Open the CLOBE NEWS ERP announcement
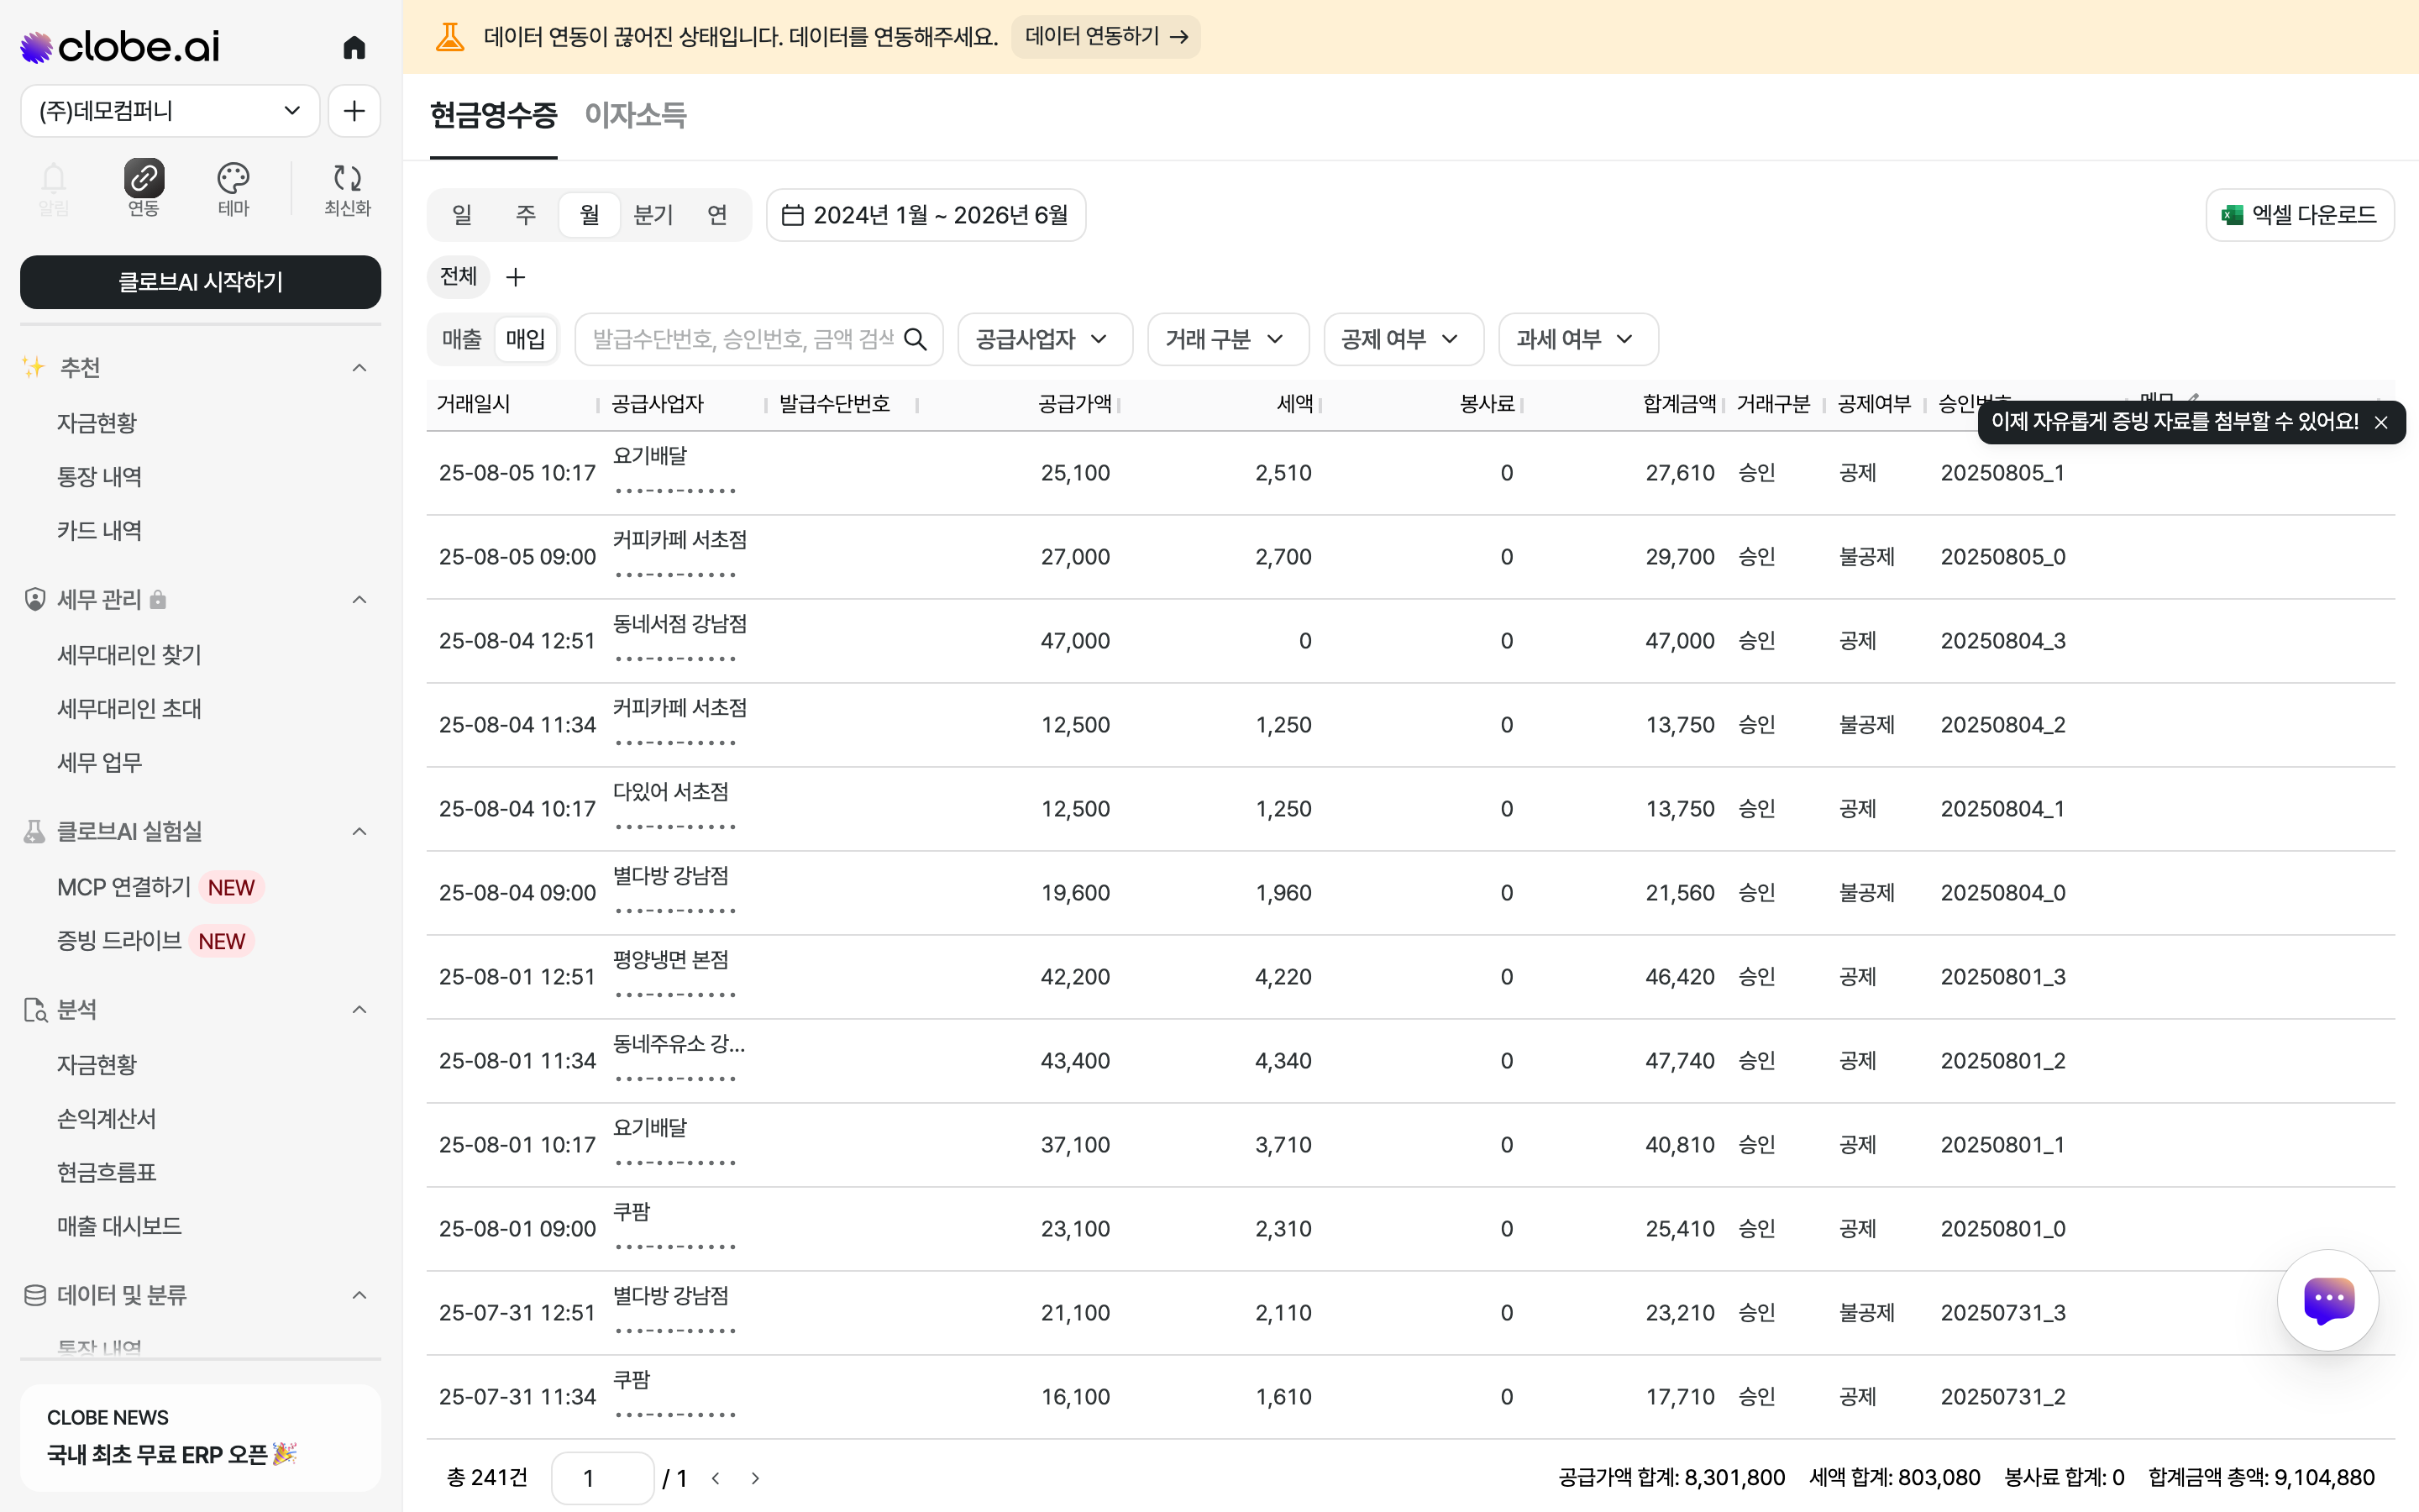Image resolution: width=2419 pixels, height=1512 pixels. [x=200, y=1438]
